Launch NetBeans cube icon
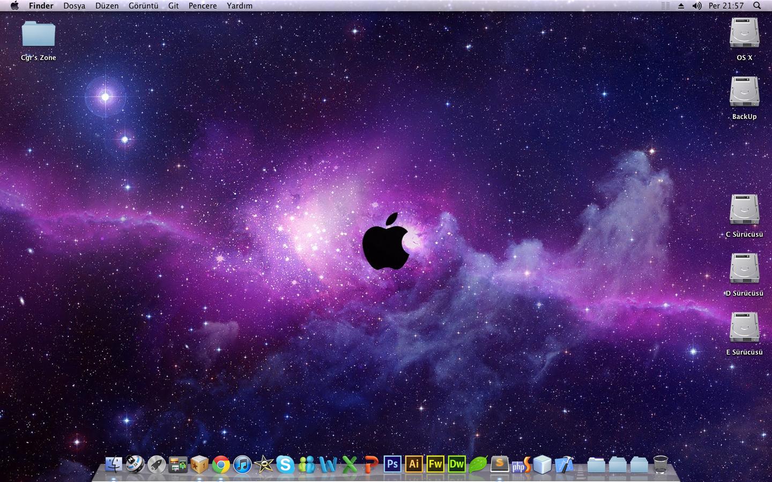The height and width of the screenshot is (482, 772). pyautogui.click(x=543, y=464)
